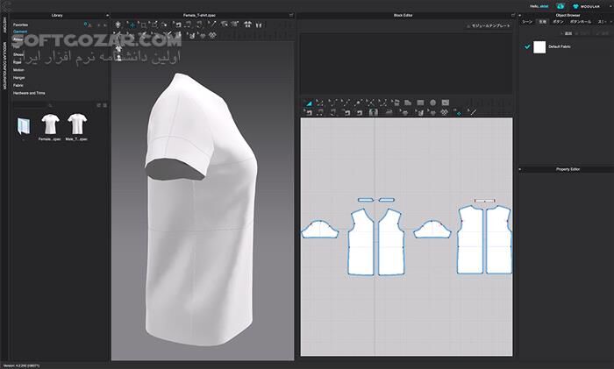Click the pop-out icon on 3D window header
Viewport: 614px width, 369px height.
tap(290, 15)
